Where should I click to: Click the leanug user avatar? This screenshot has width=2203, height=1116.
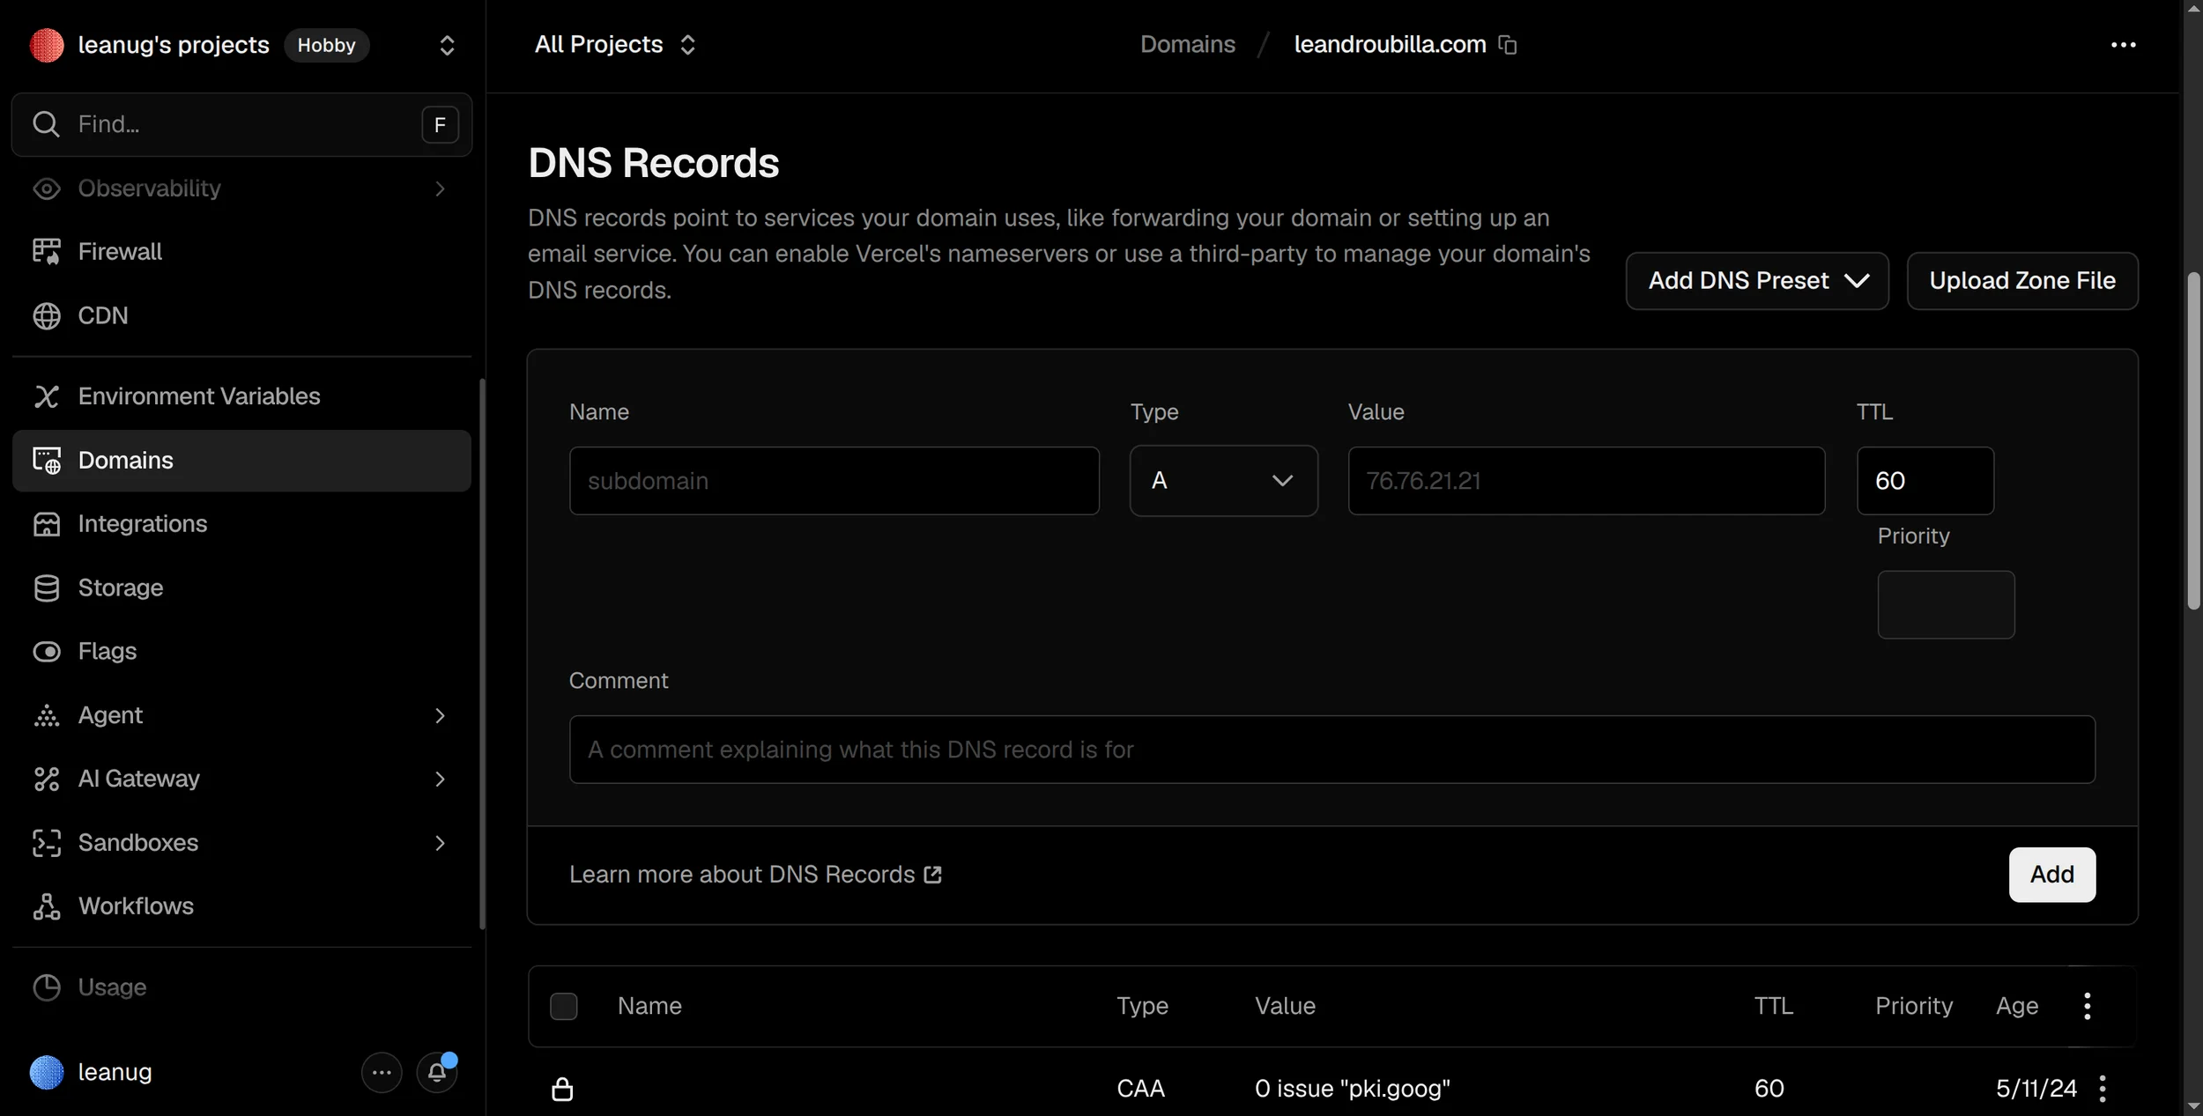[47, 1072]
